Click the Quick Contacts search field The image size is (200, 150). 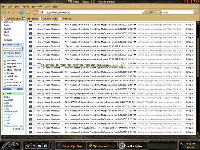[x=13, y=48]
